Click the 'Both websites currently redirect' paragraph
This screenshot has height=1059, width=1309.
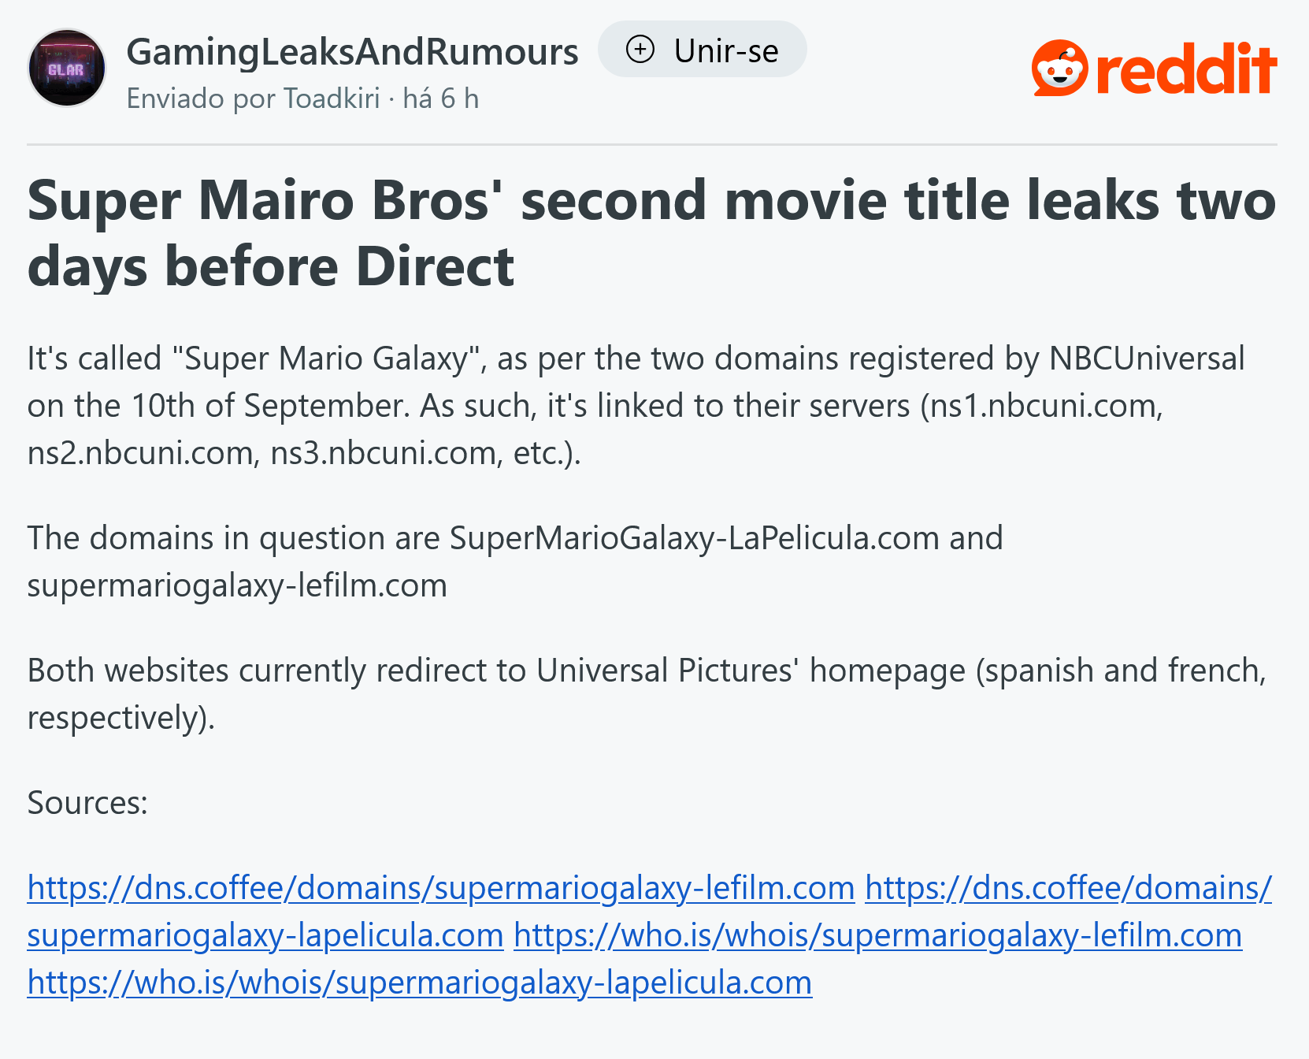coord(646,693)
